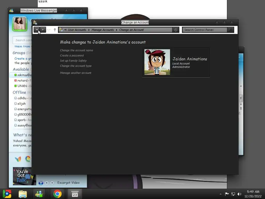This screenshot has width=265, height=199.
Task: Open Manage another account link
Action: pos(76,73)
